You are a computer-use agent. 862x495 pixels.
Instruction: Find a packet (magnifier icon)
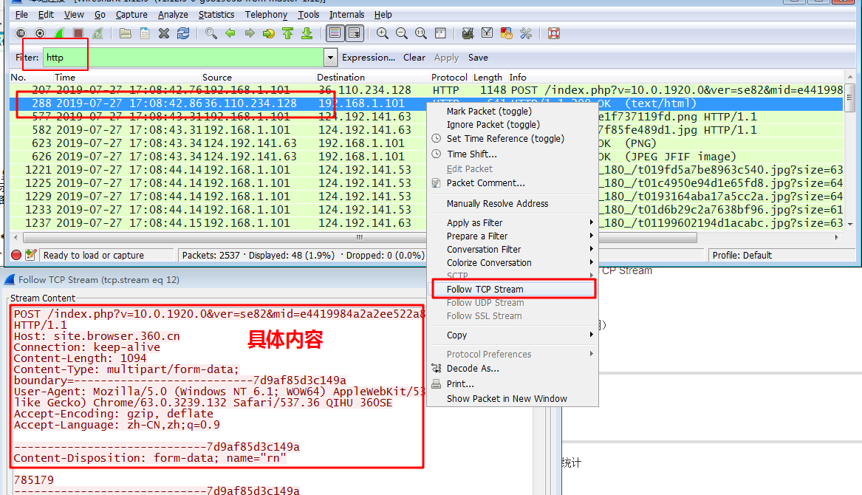[211, 33]
